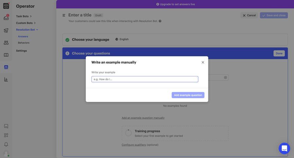The image size is (294, 158).
Task: Open the Intercom logo home icon
Action: (x=6, y=6)
